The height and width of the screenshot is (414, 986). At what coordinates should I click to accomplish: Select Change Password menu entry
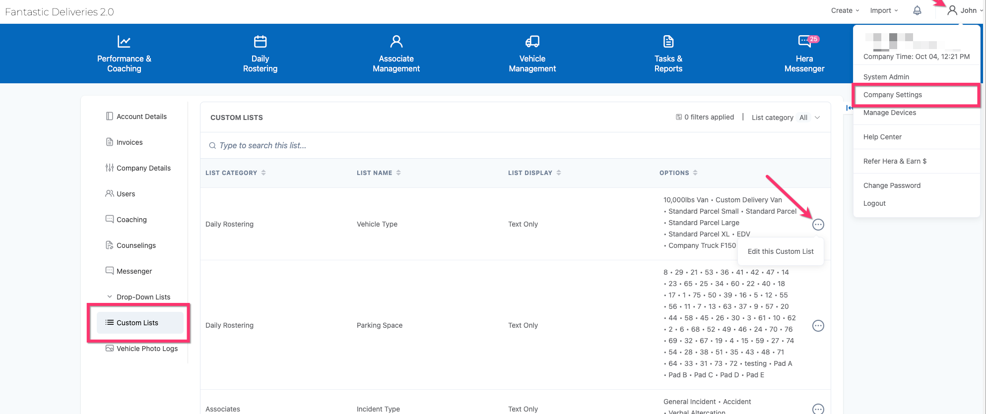click(x=892, y=185)
